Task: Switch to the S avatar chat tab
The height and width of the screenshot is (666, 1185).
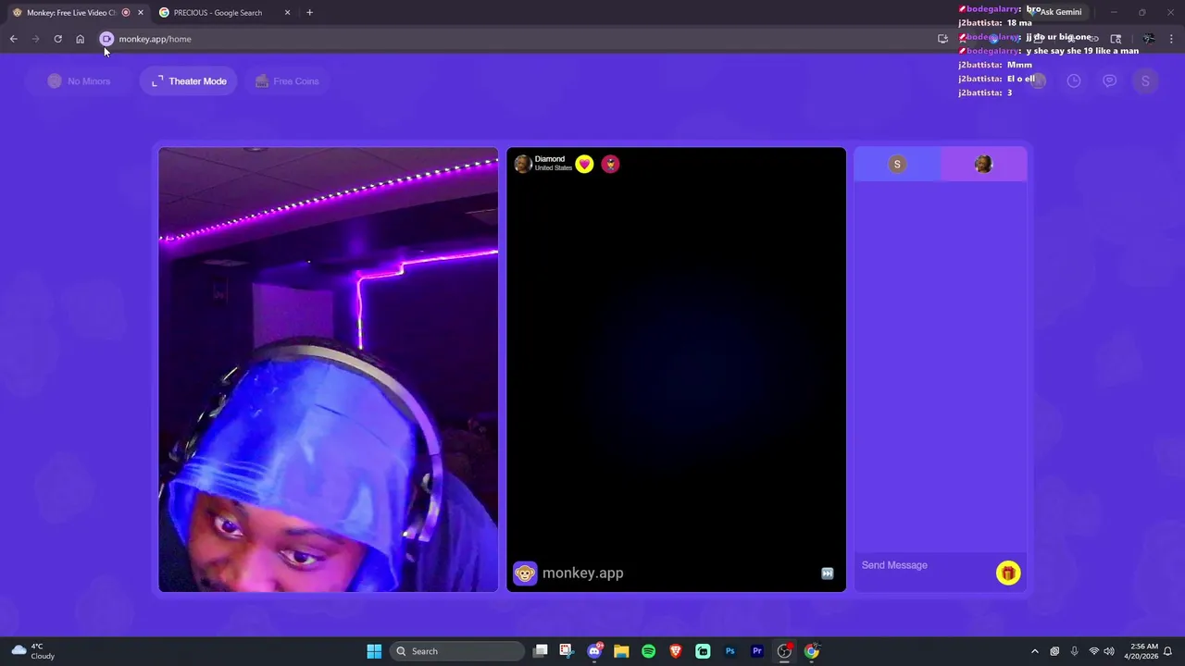Action: (897, 164)
